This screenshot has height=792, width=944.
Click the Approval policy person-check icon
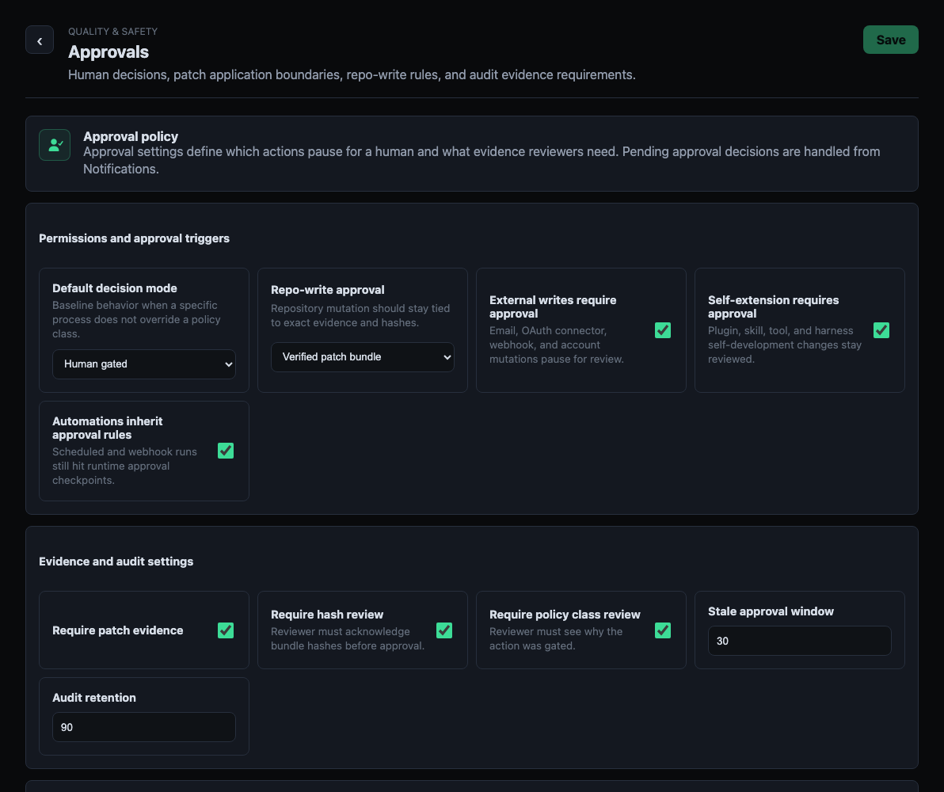tap(55, 145)
